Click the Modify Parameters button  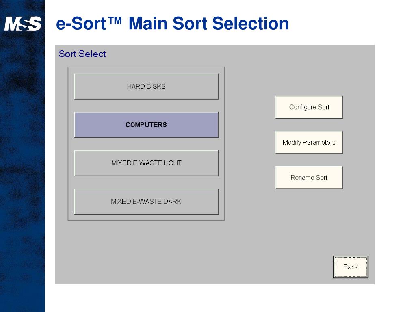pyautogui.click(x=309, y=142)
